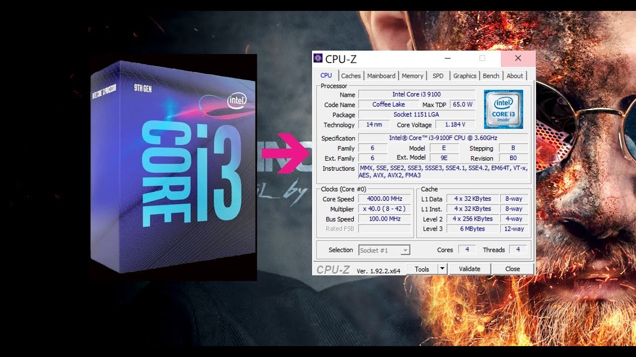Switch to the Memory tab
This screenshot has width=636, height=357.
coord(412,76)
